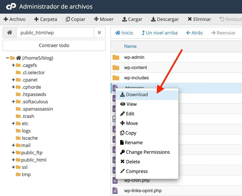Click the wp-includes folder icon

click(x=116, y=78)
